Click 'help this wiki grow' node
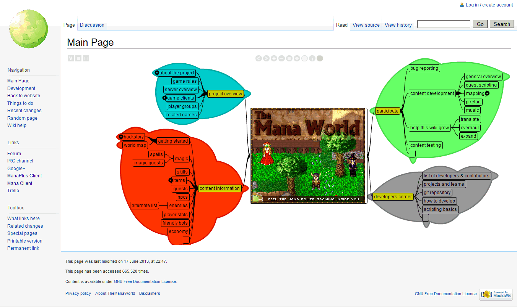The width and height of the screenshot is (517, 307). click(429, 128)
